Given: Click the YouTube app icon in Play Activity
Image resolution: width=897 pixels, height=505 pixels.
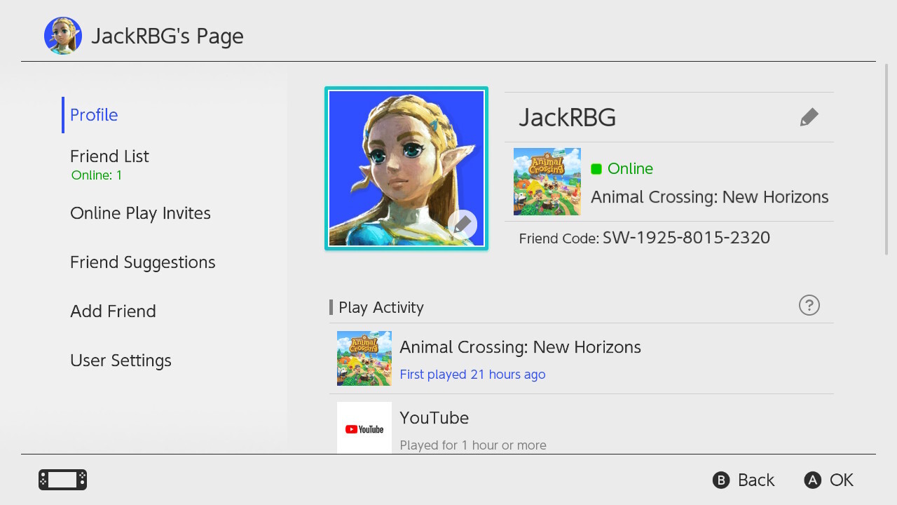Looking at the screenshot, I should coord(364,428).
